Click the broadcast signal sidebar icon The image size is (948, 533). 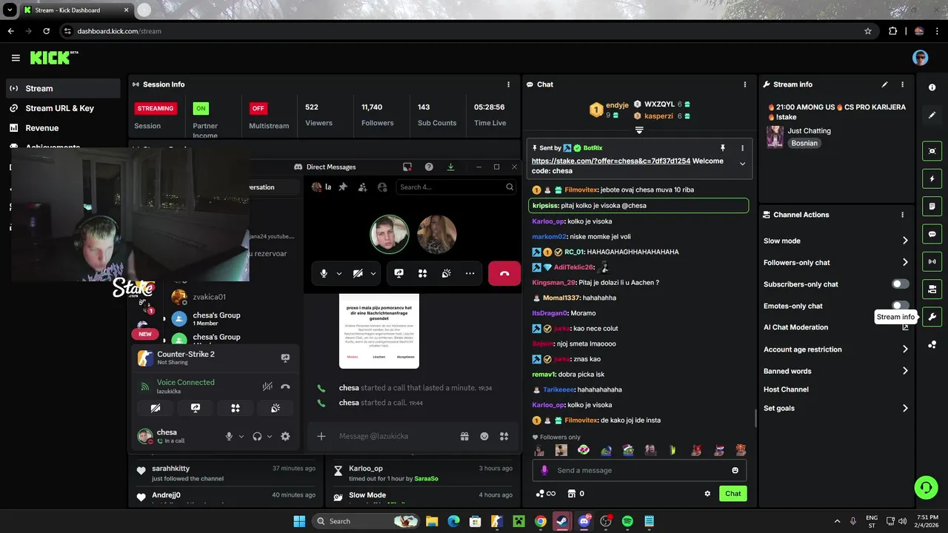pos(932,261)
